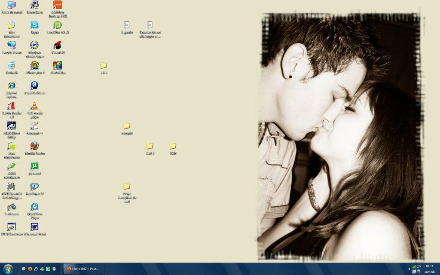Open the Microsoft Word shortcut
Image resolution: width=440 pixels, height=275 pixels.
pos(34,226)
